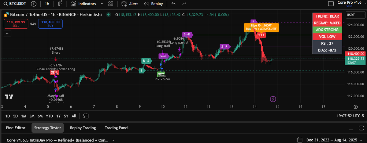Set range to 6M
Screen dimensions: 367x143
point(40,116)
